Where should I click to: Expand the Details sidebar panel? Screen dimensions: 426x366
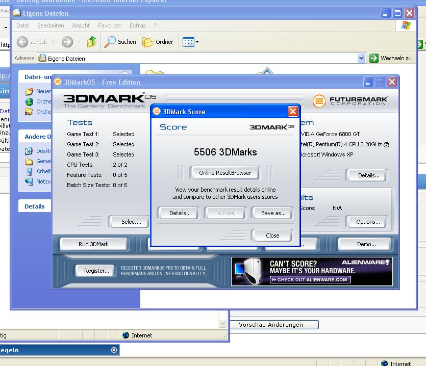pos(35,206)
